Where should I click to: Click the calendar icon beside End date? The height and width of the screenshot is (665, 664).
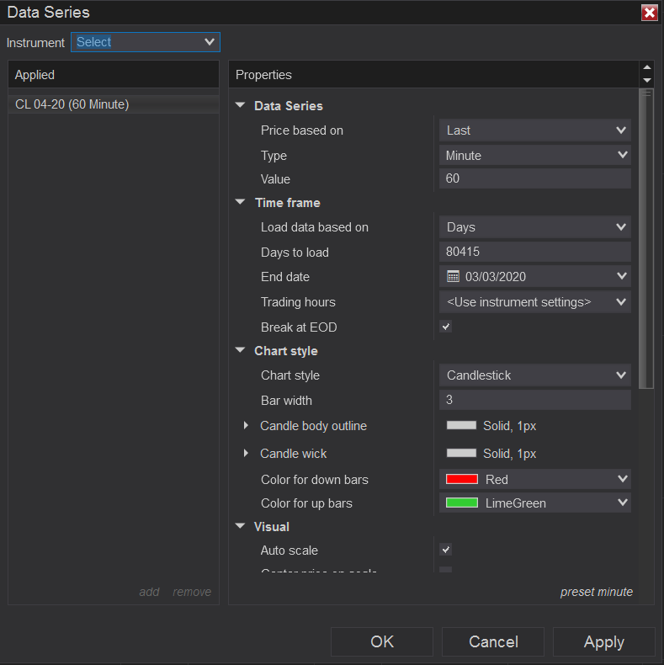point(453,276)
